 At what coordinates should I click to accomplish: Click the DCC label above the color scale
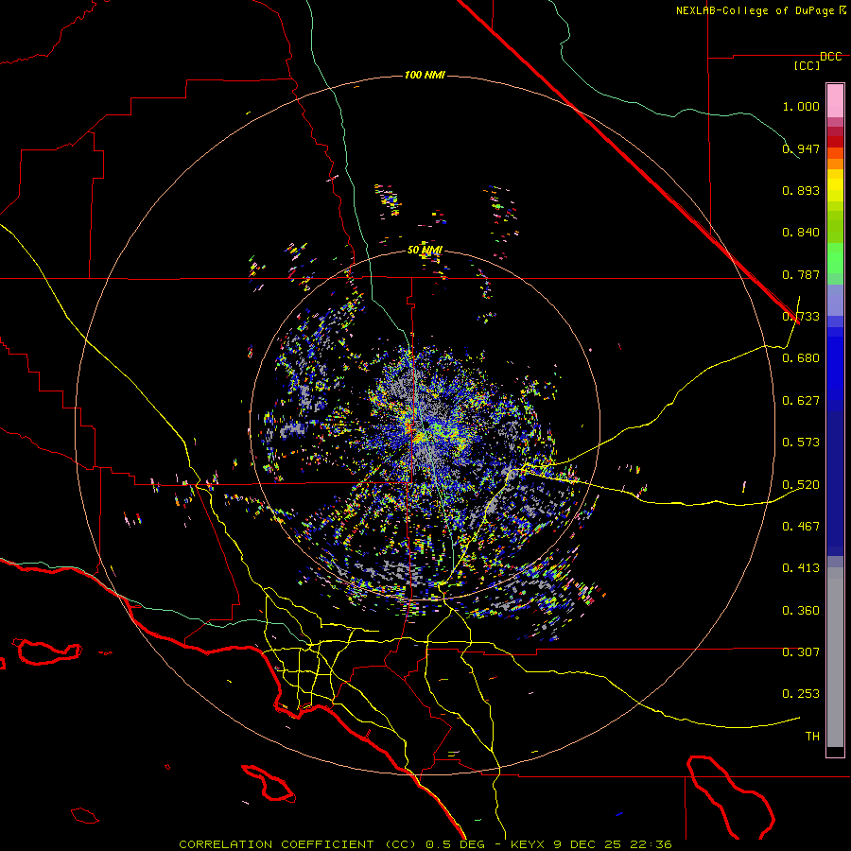coord(831,57)
